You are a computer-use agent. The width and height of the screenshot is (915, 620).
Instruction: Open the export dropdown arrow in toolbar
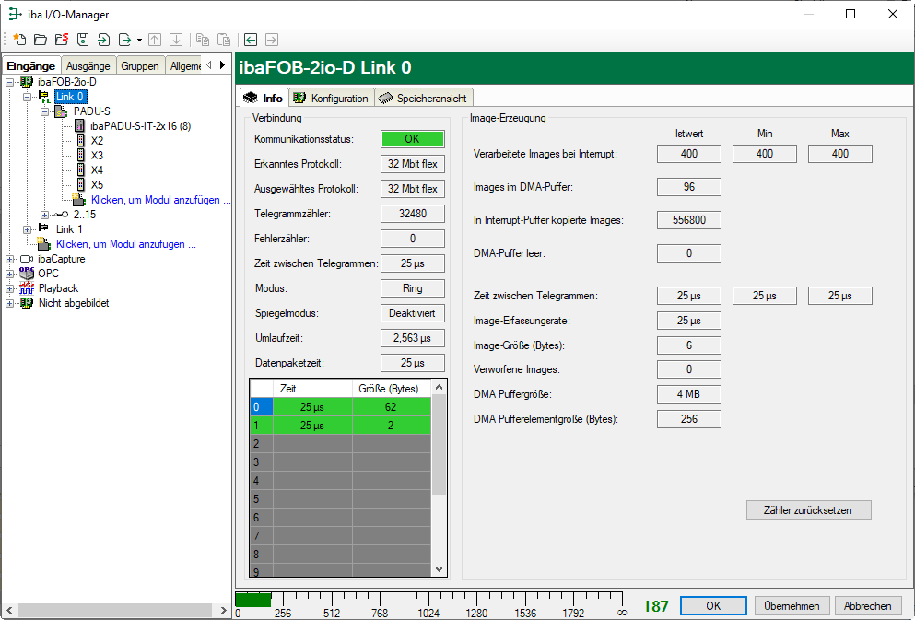point(139,40)
